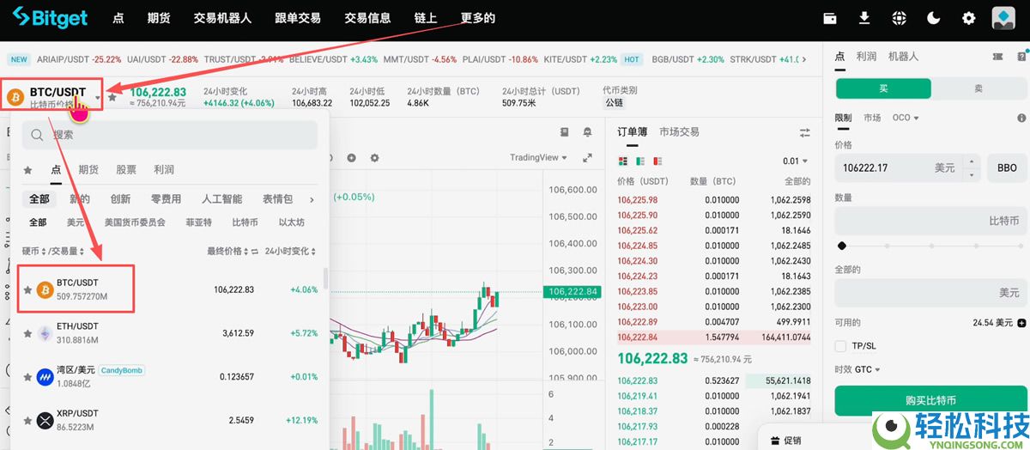Click the help icon beside ticket icon

pos(1021,56)
